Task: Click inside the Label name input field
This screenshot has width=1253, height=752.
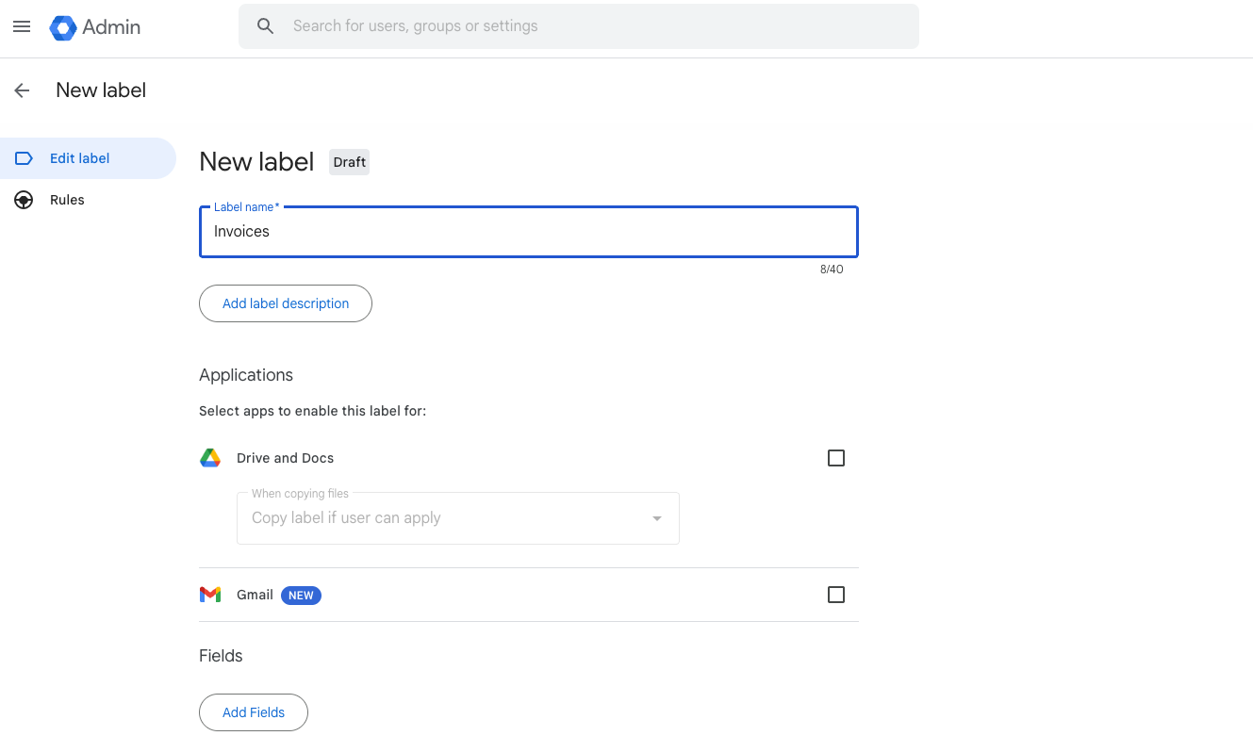Action: (528, 232)
